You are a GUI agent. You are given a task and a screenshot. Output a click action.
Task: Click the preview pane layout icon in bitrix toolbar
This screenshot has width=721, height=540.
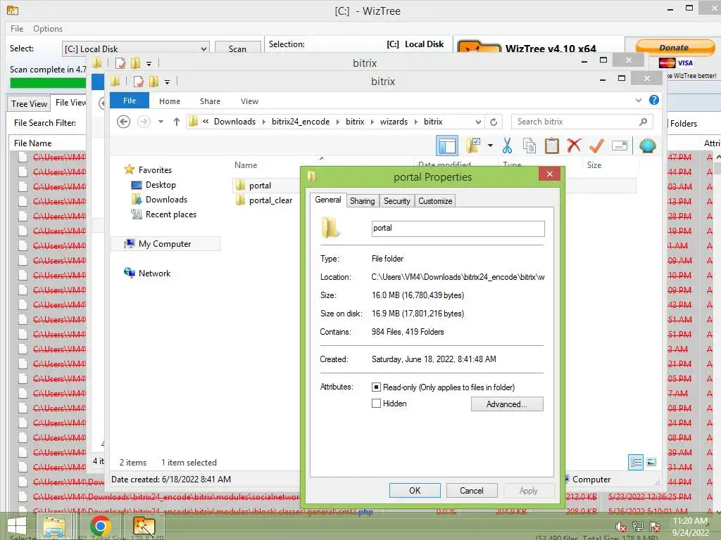[x=446, y=146]
